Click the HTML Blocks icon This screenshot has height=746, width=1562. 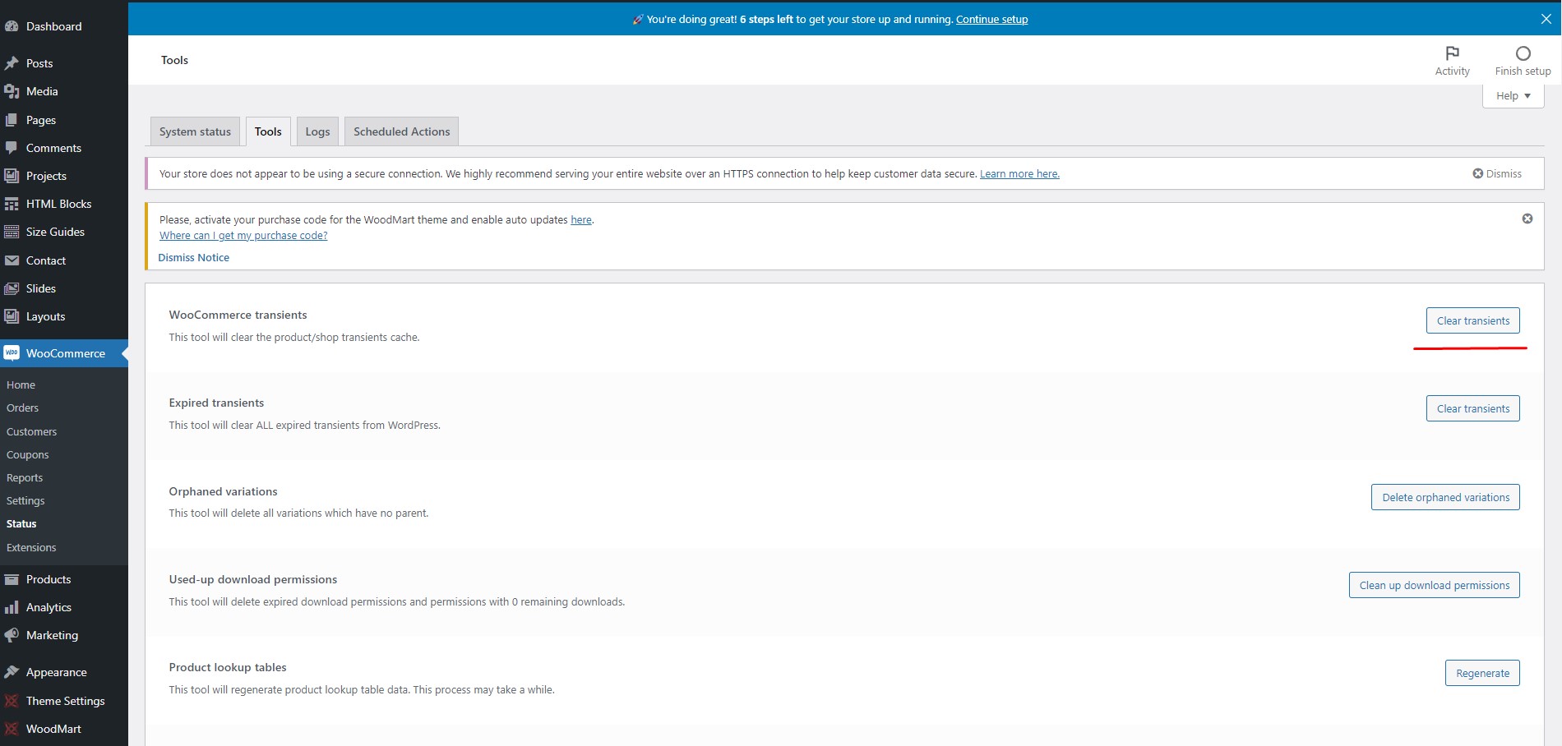click(12, 204)
